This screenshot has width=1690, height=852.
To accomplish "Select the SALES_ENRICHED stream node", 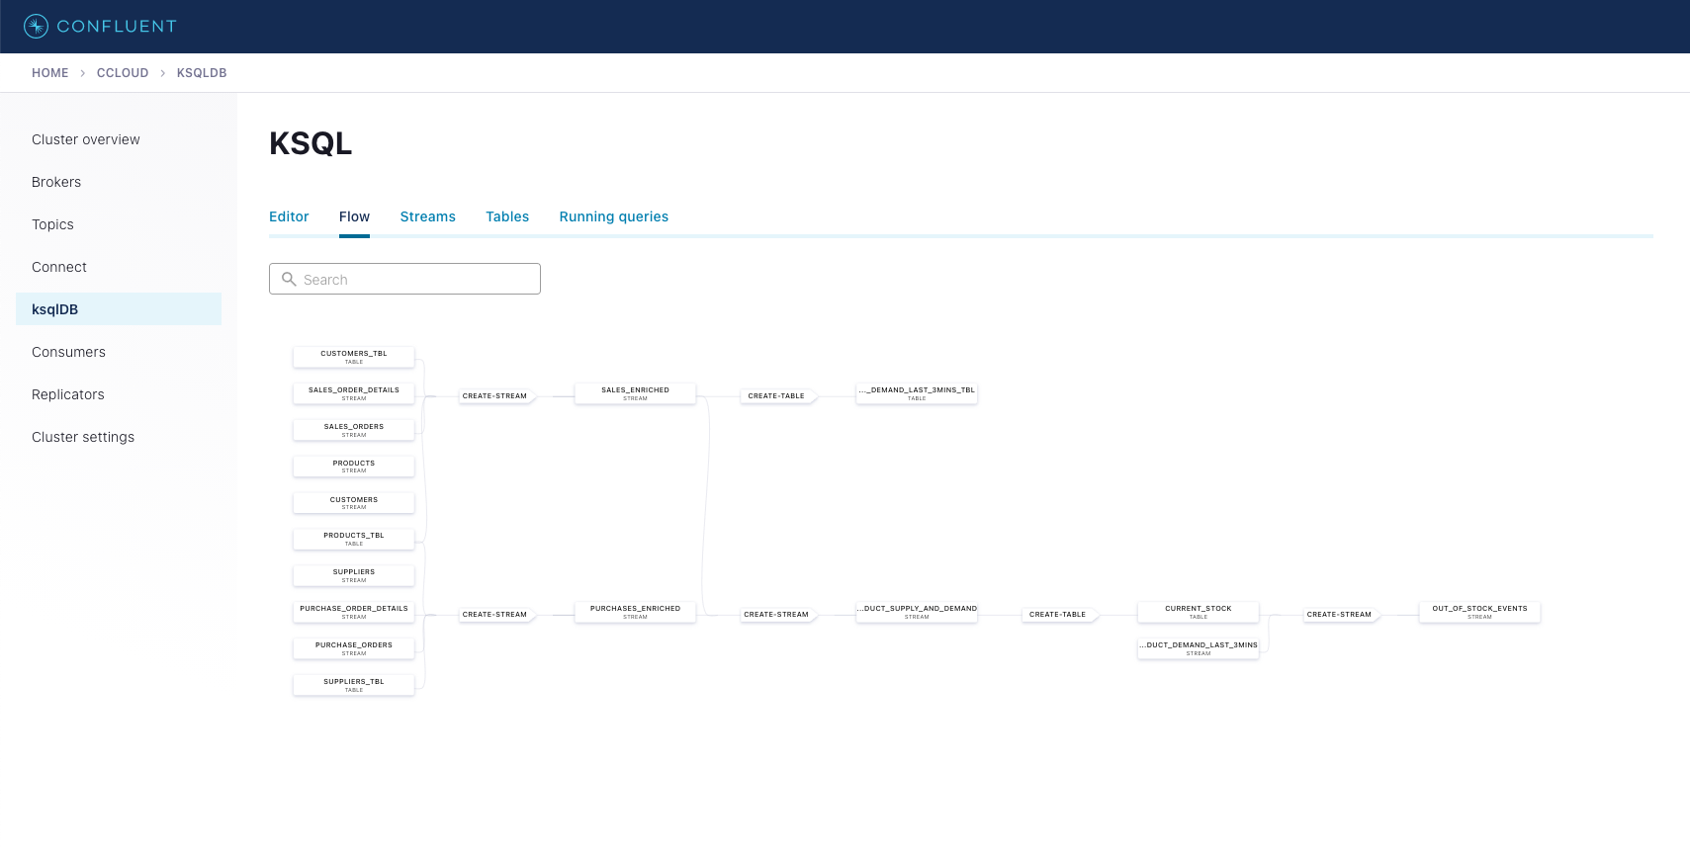I will pyautogui.click(x=636, y=393).
